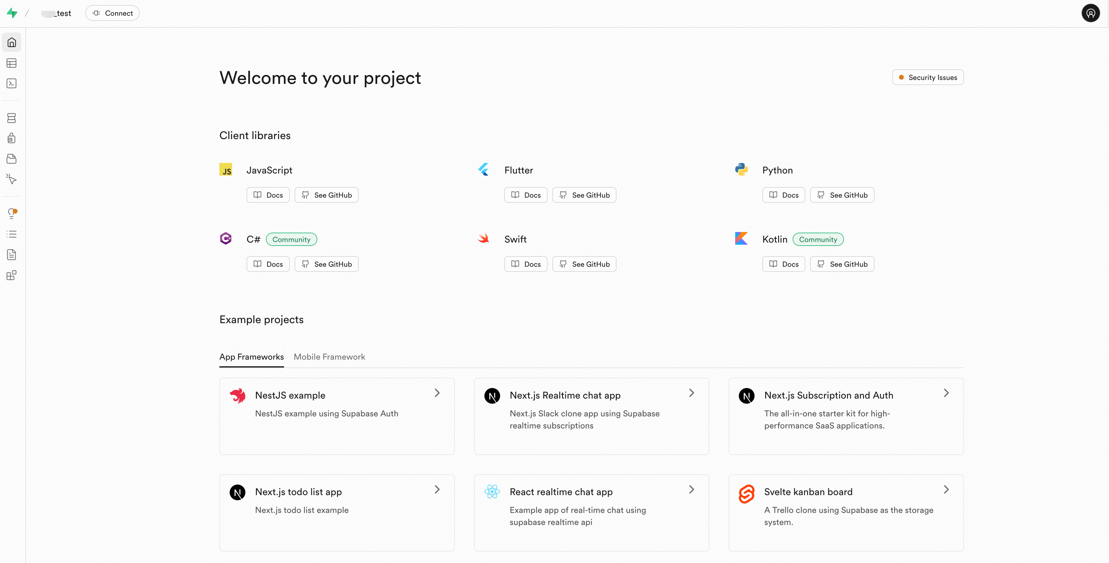Open See GitHub for Swift
This screenshot has height=563, width=1109.
point(584,264)
